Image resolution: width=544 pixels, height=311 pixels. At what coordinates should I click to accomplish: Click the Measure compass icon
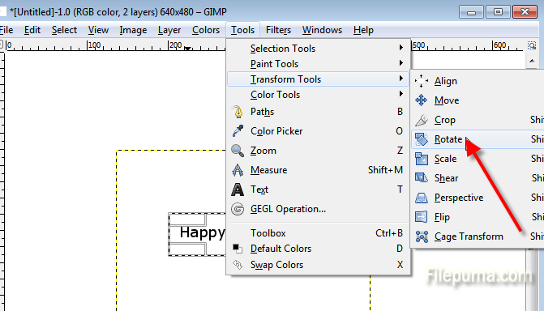238,170
